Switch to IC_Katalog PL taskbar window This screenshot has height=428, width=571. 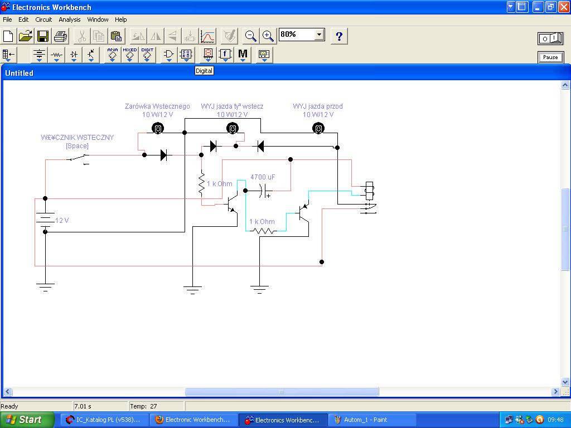(x=104, y=420)
